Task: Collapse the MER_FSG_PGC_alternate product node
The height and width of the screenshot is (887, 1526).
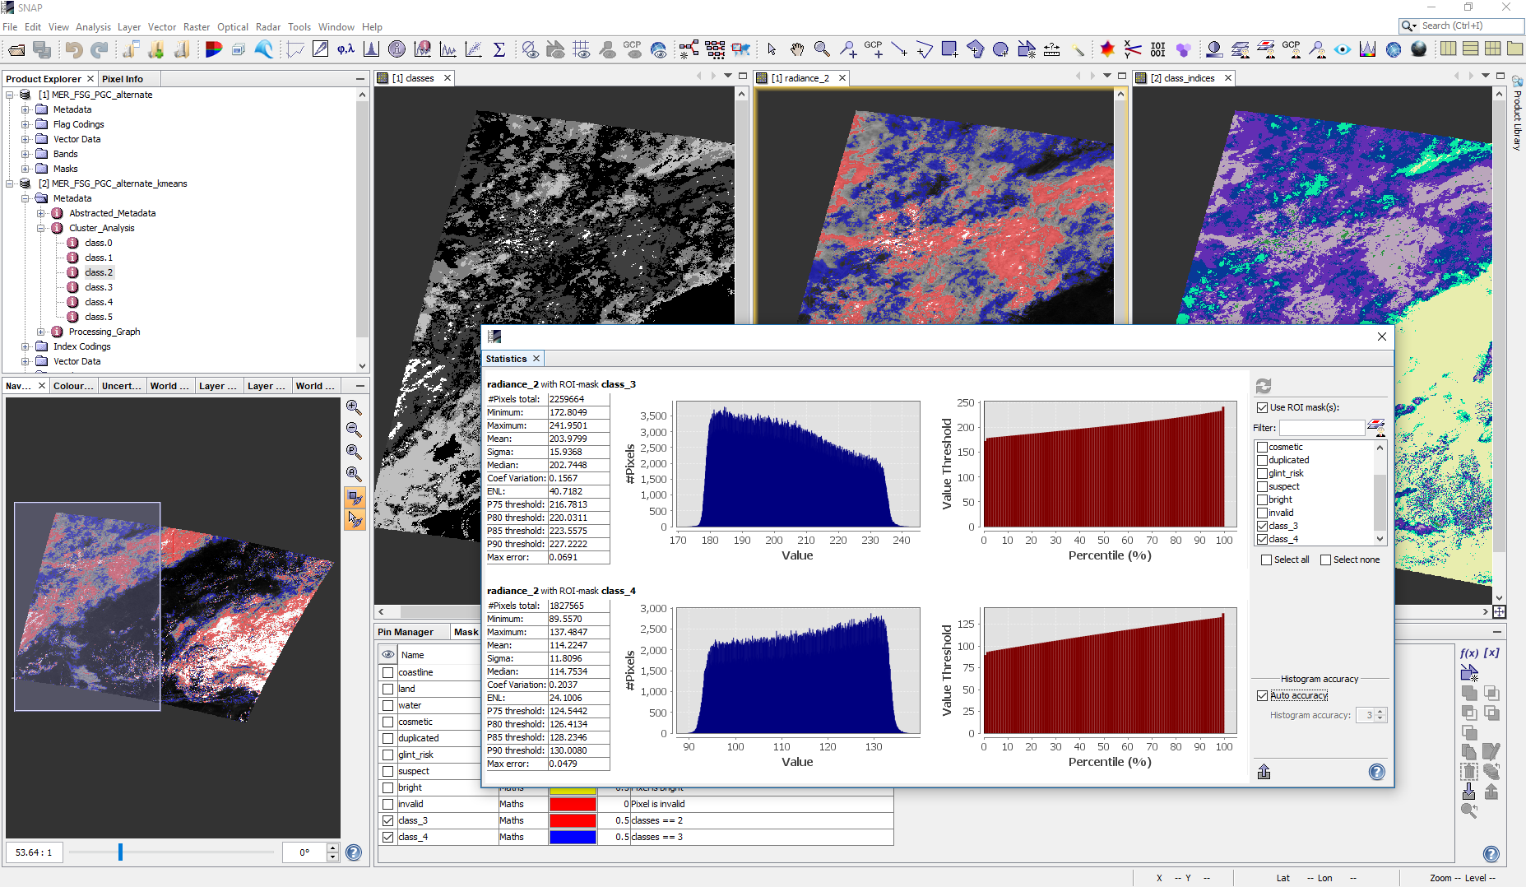Action: [10, 95]
